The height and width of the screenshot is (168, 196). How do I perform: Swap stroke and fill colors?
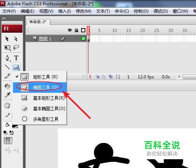pyautogui.click(x=12, y=133)
